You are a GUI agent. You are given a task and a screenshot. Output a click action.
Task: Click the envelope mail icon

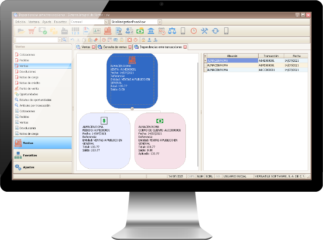115,40
